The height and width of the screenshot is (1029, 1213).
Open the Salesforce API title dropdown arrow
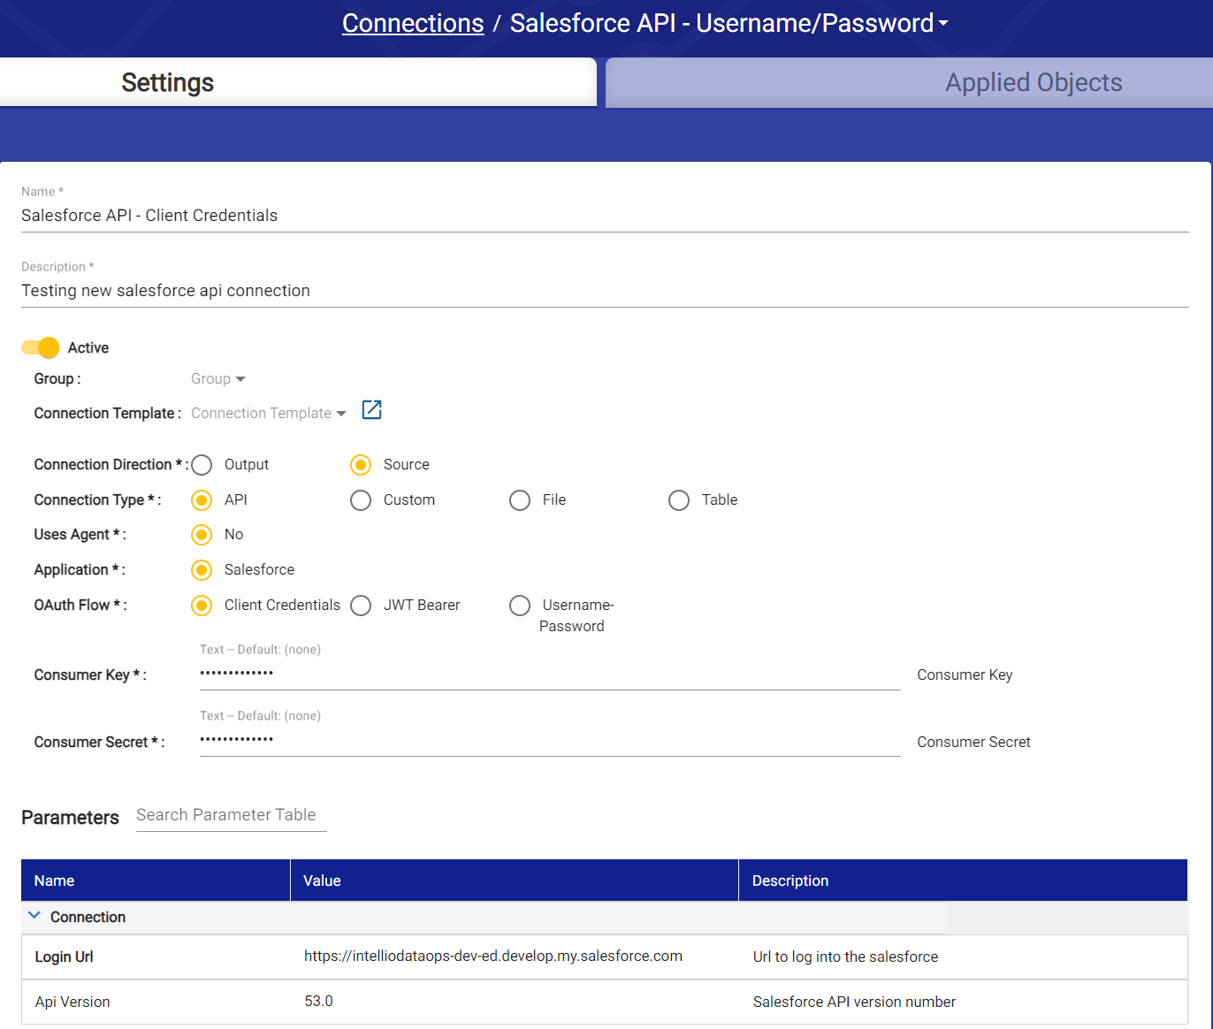pos(943,24)
